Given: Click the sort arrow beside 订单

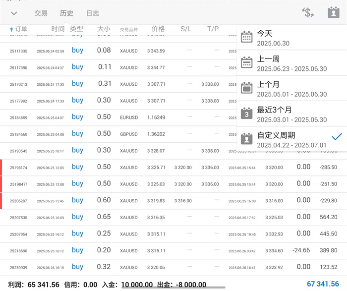Looking at the screenshot, I should [11, 29].
